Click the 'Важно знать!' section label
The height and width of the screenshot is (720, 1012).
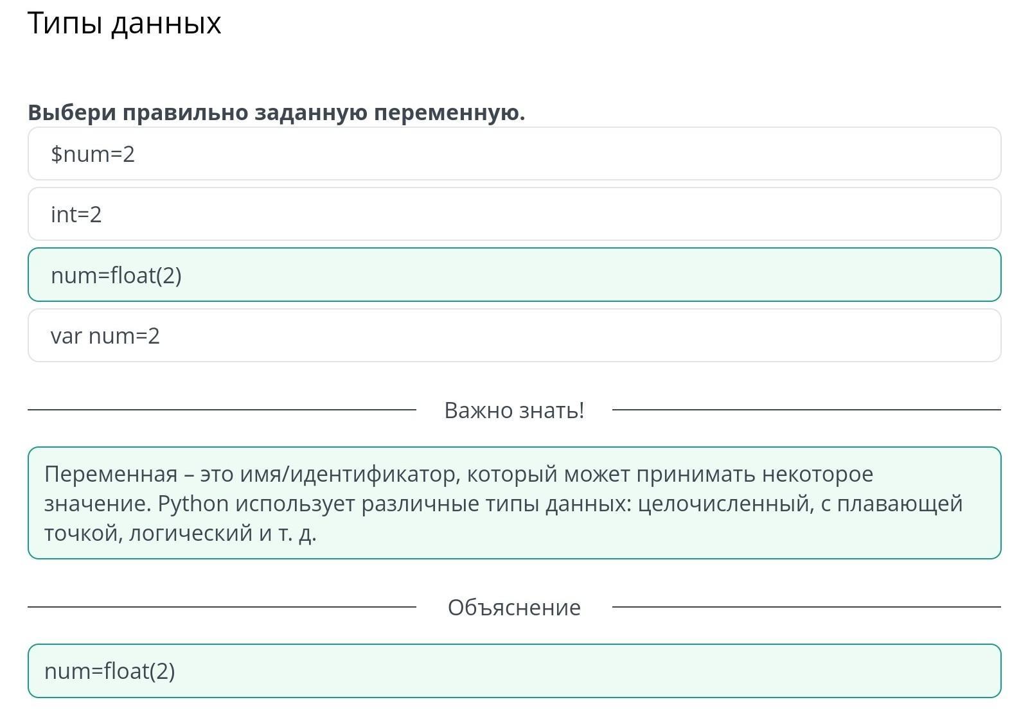tap(514, 410)
